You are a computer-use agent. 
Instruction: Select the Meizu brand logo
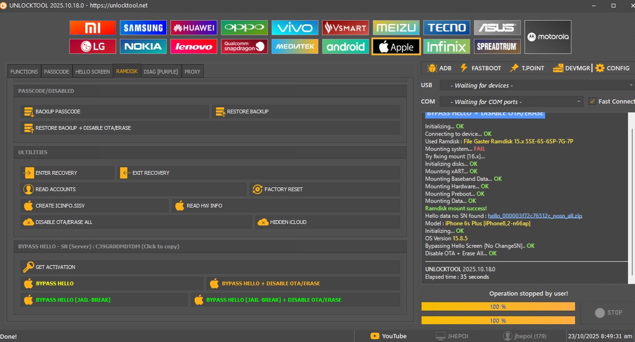click(x=396, y=28)
